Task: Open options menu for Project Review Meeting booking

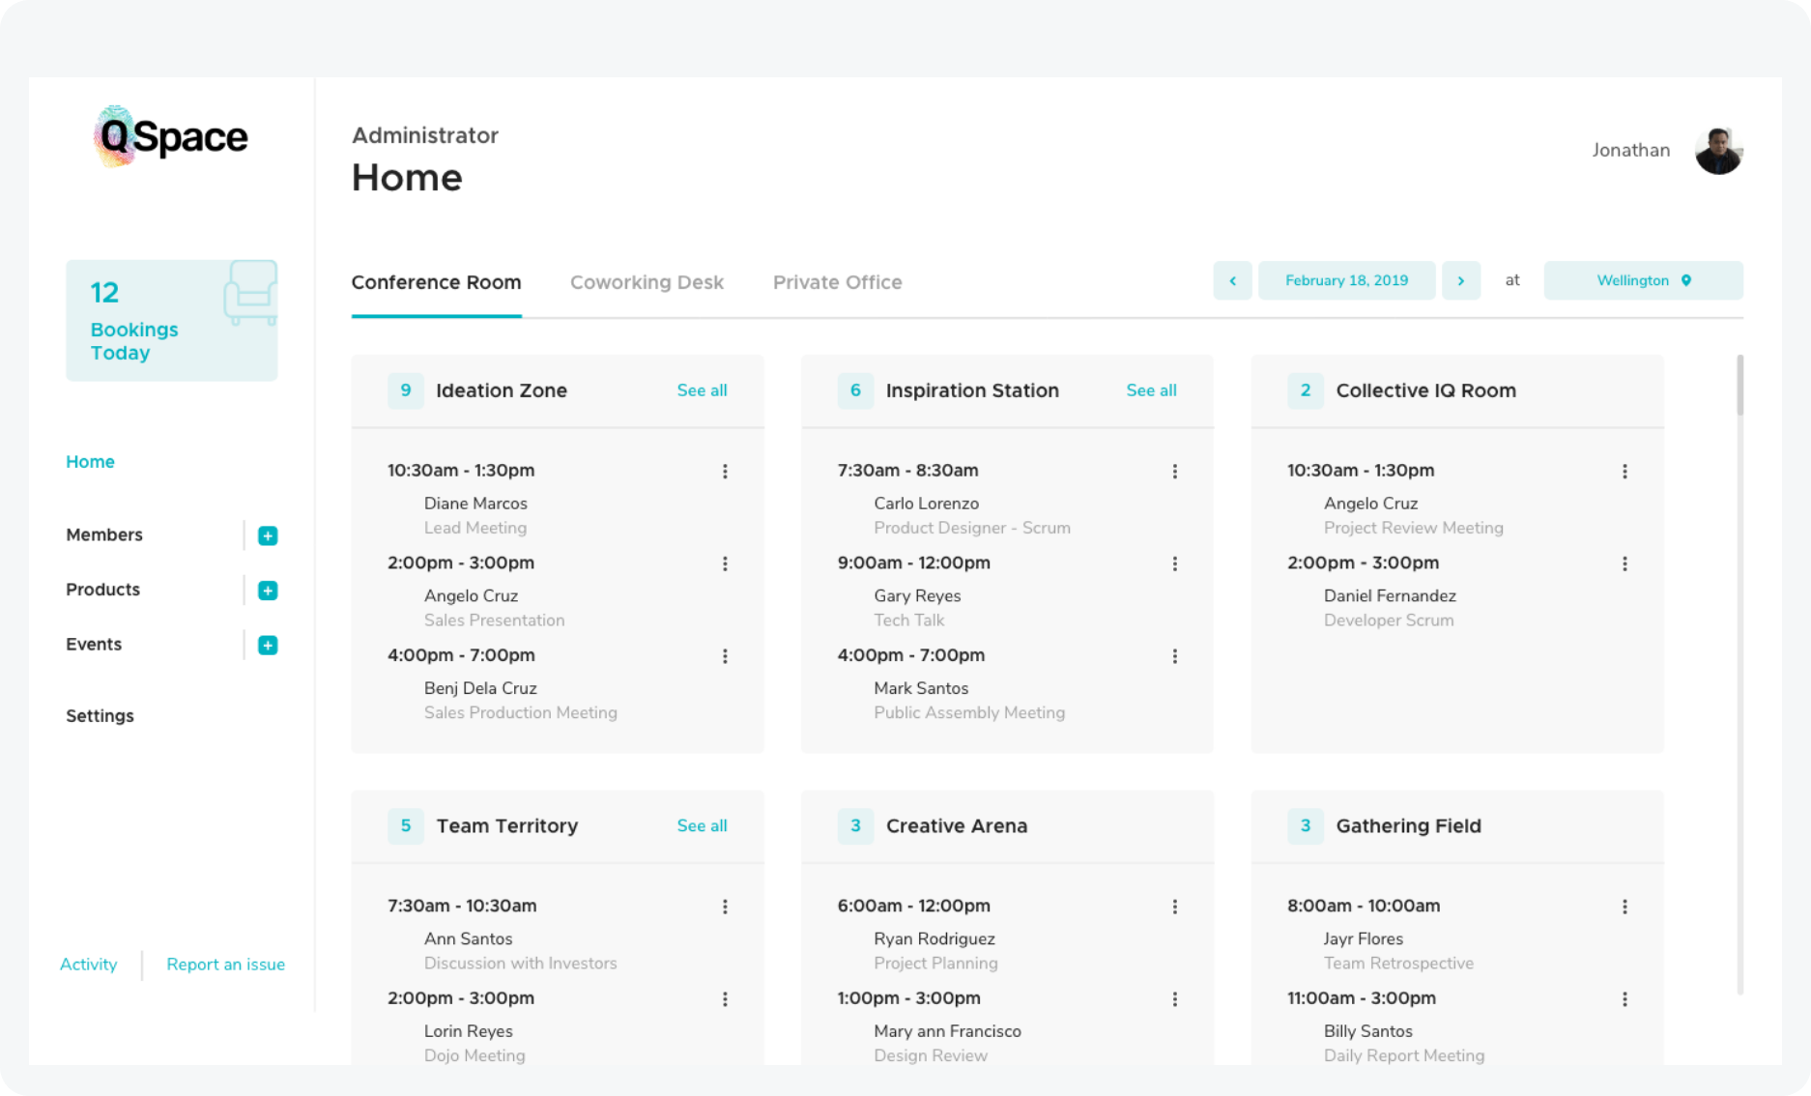Action: [x=1624, y=472]
